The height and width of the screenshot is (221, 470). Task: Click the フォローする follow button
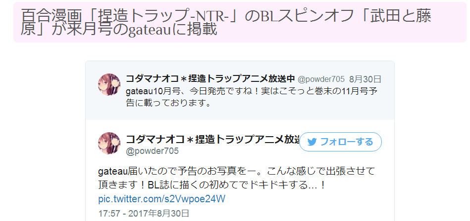coord(340,142)
